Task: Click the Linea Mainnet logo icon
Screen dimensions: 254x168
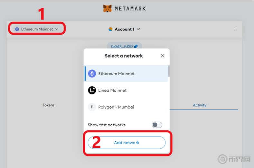Action: click(x=92, y=90)
